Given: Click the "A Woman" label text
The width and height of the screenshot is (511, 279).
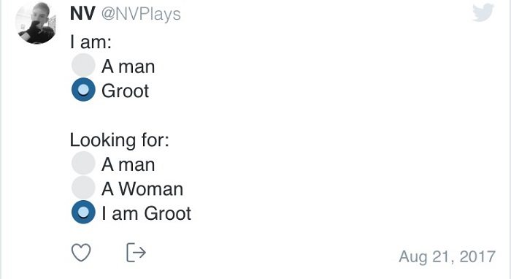Looking at the screenshot, I should pyautogui.click(x=142, y=189).
